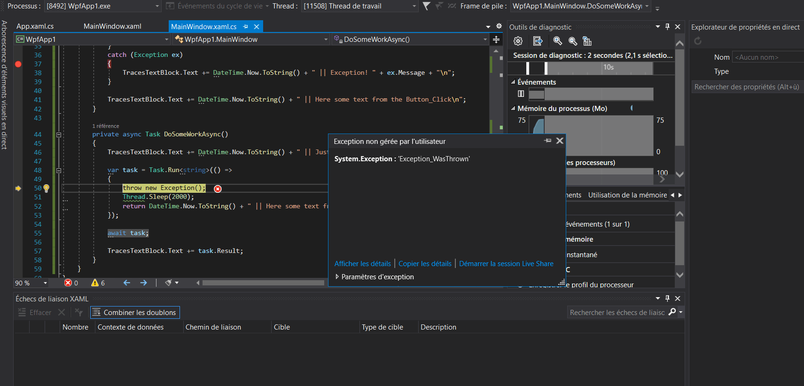The width and height of the screenshot is (804, 386).
Task: Click the Effacer button
Action: [35, 312]
